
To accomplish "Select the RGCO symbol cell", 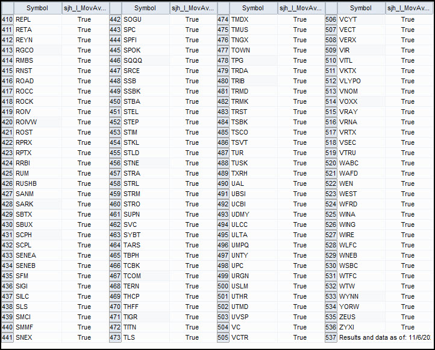I will point(38,50).
